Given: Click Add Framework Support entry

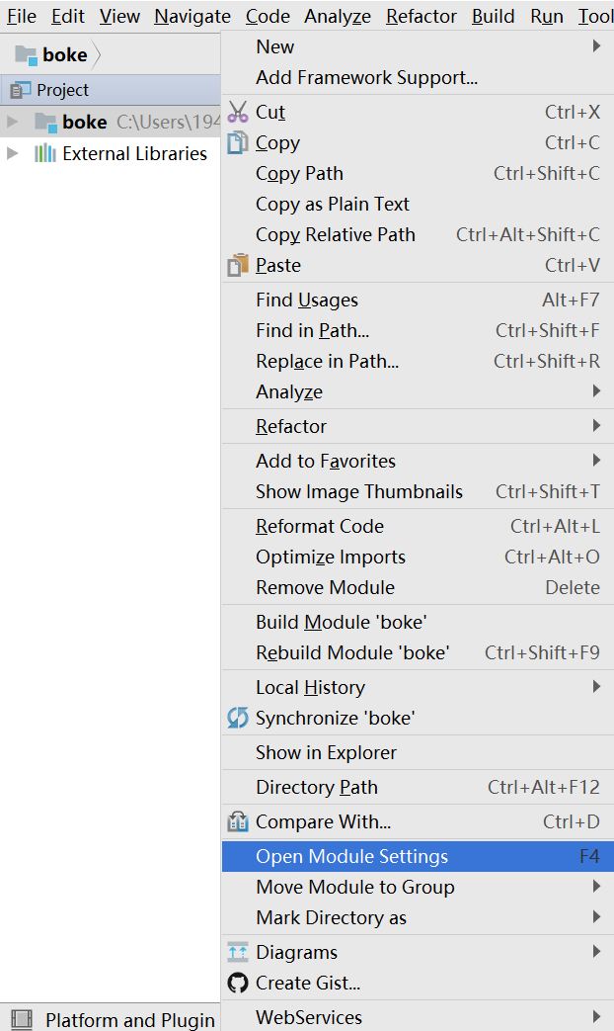Looking at the screenshot, I should pyautogui.click(x=366, y=77).
